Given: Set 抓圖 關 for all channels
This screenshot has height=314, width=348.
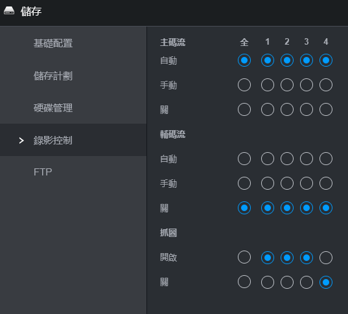Looking at the screenshot, I should [244, 282].
